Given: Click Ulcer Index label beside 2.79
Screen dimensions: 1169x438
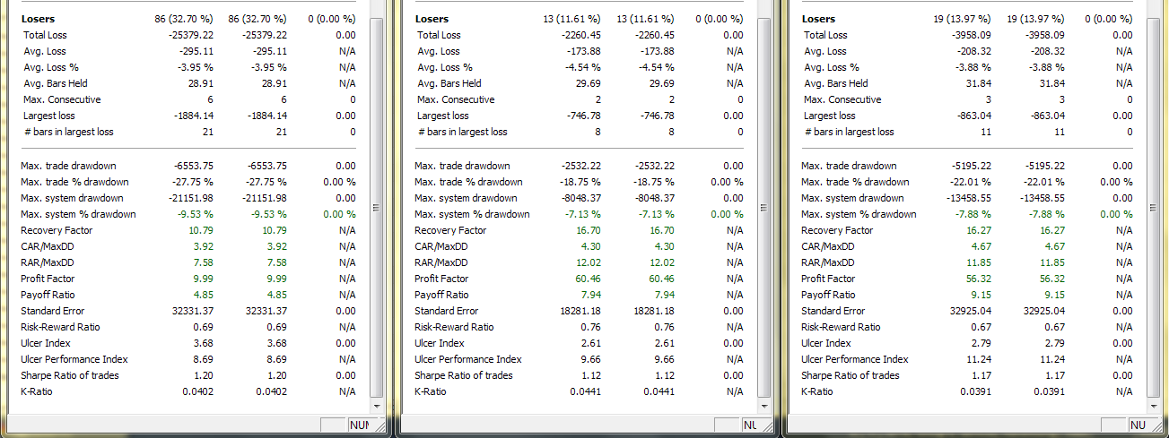Looking at the screenshot, I should coord(825,343).
